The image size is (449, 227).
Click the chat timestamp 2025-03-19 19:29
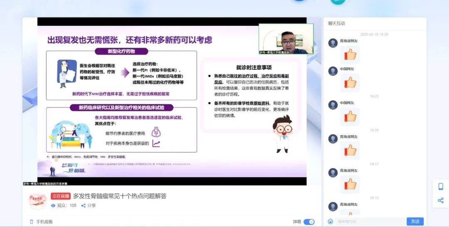point(374,35)
